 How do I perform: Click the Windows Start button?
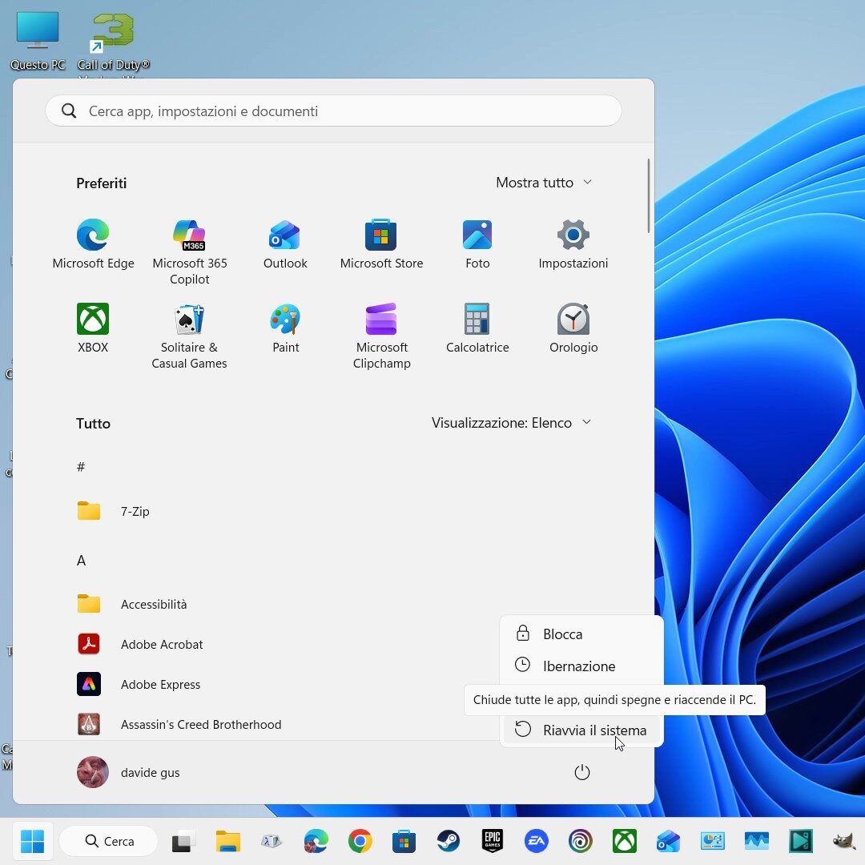click(32, 841)
